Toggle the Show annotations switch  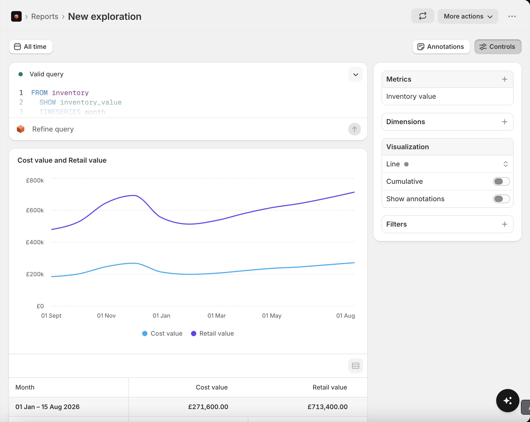(501, 199)
